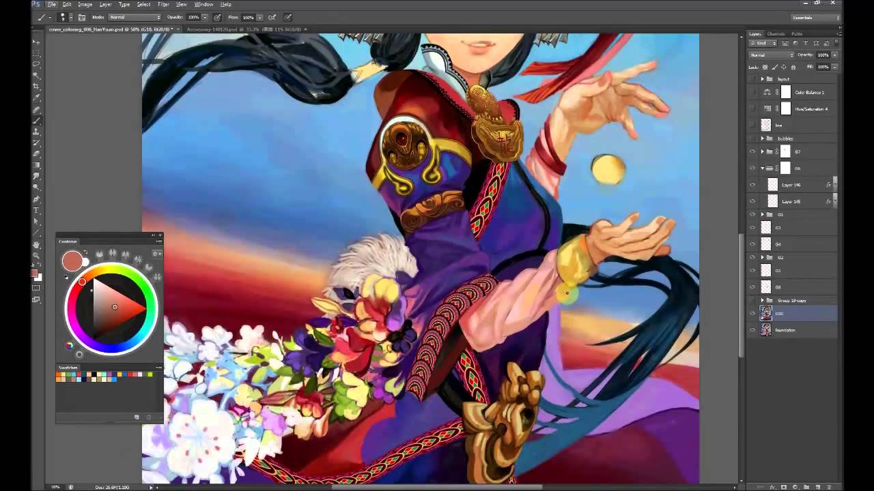The image size is (874, 491).
Task: Click the brush Opacity value field
Action: (193, 17)
